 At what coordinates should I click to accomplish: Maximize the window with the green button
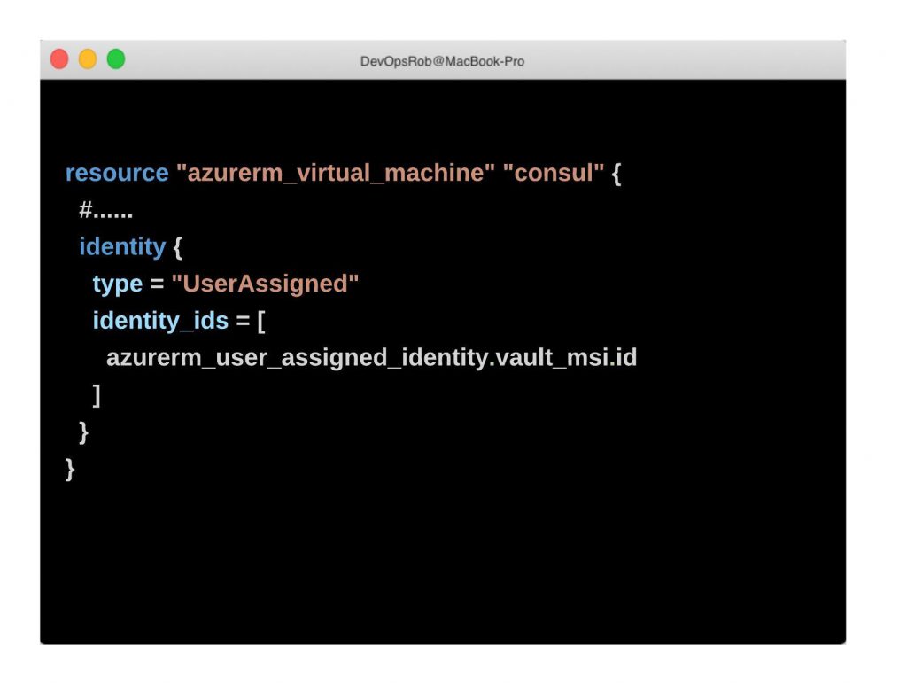coord(116,59)
